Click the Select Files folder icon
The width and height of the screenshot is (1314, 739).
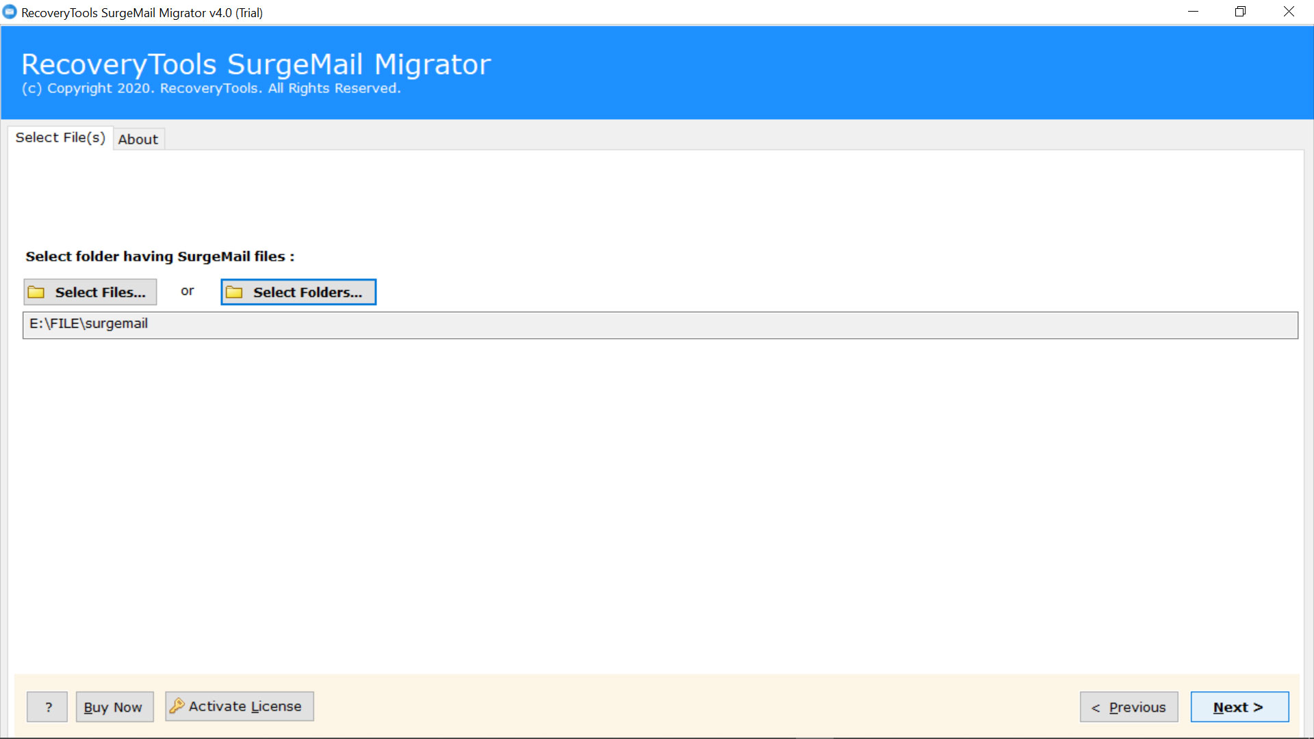(x=38, y=291)
